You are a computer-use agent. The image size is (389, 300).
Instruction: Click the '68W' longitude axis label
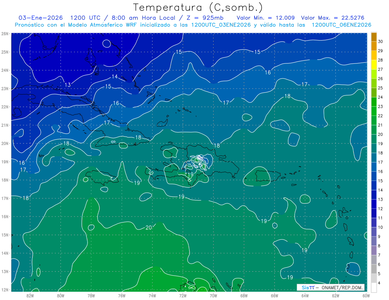(244, 295)
